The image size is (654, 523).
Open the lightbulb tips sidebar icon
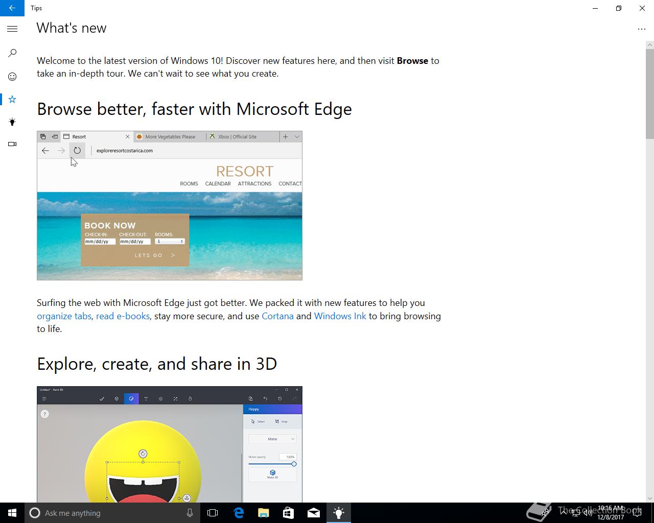coord(12,122)
